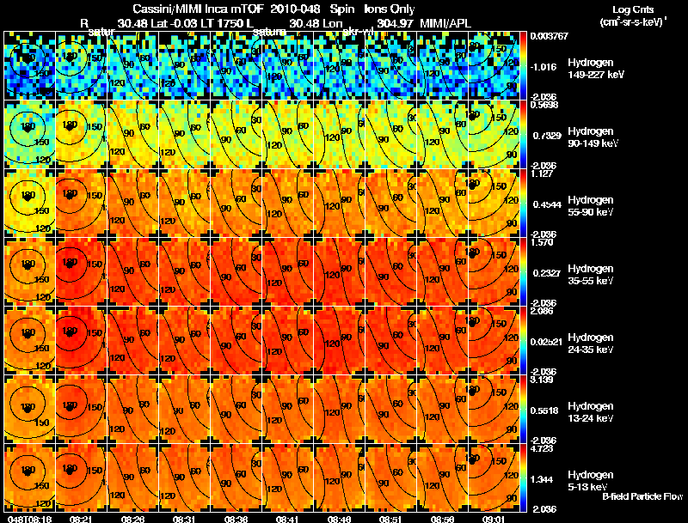Click the '0.5698' colorbar maximum value
This screenshot has width=688, height=523.
(x=544, y=104)
